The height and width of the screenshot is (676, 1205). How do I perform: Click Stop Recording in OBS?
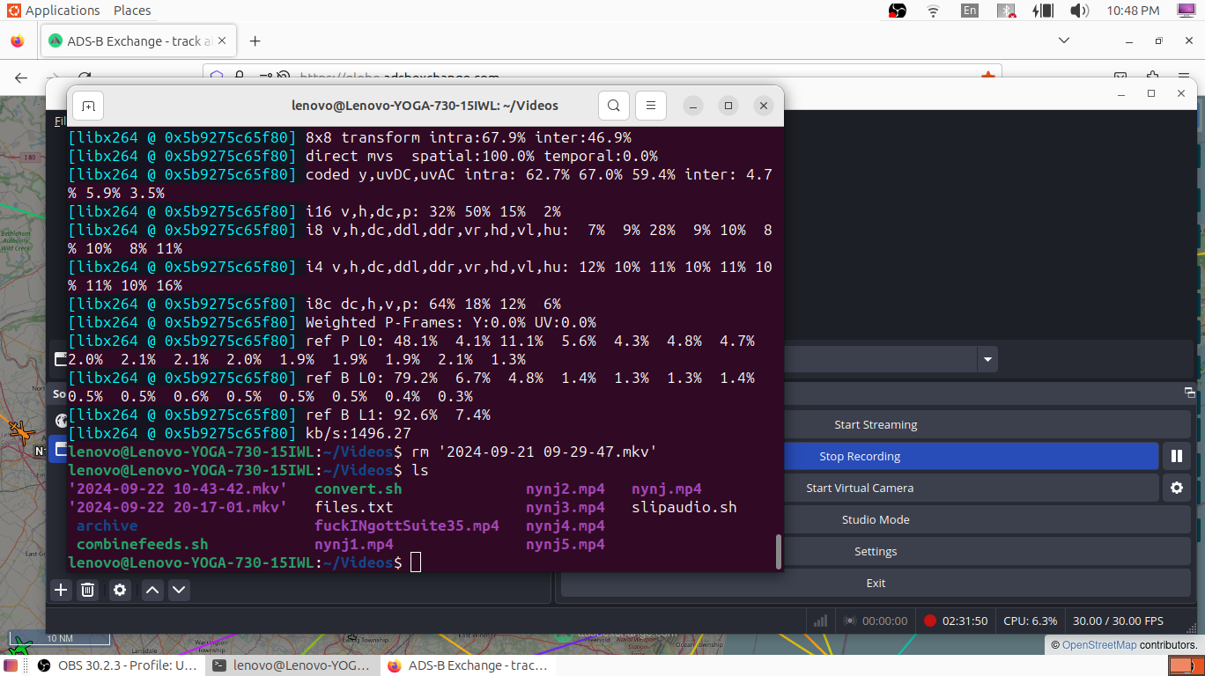pos(860,456)
